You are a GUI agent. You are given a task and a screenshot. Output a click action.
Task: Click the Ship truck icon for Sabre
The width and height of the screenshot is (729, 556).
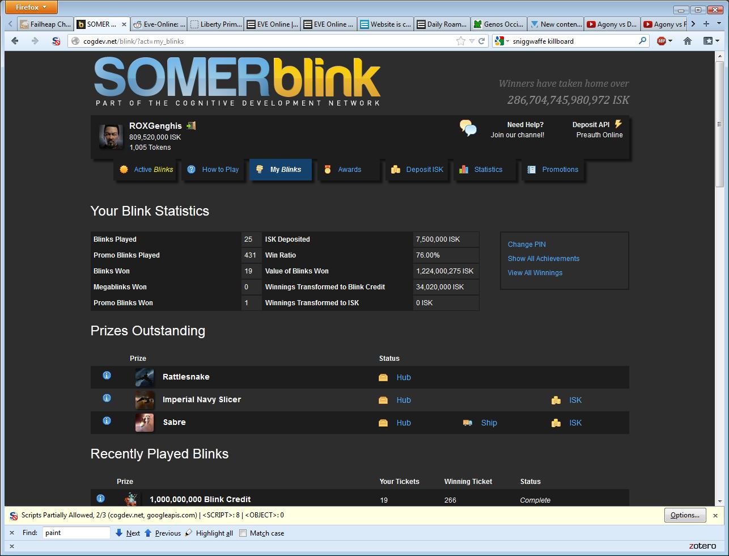coord(468,423)
